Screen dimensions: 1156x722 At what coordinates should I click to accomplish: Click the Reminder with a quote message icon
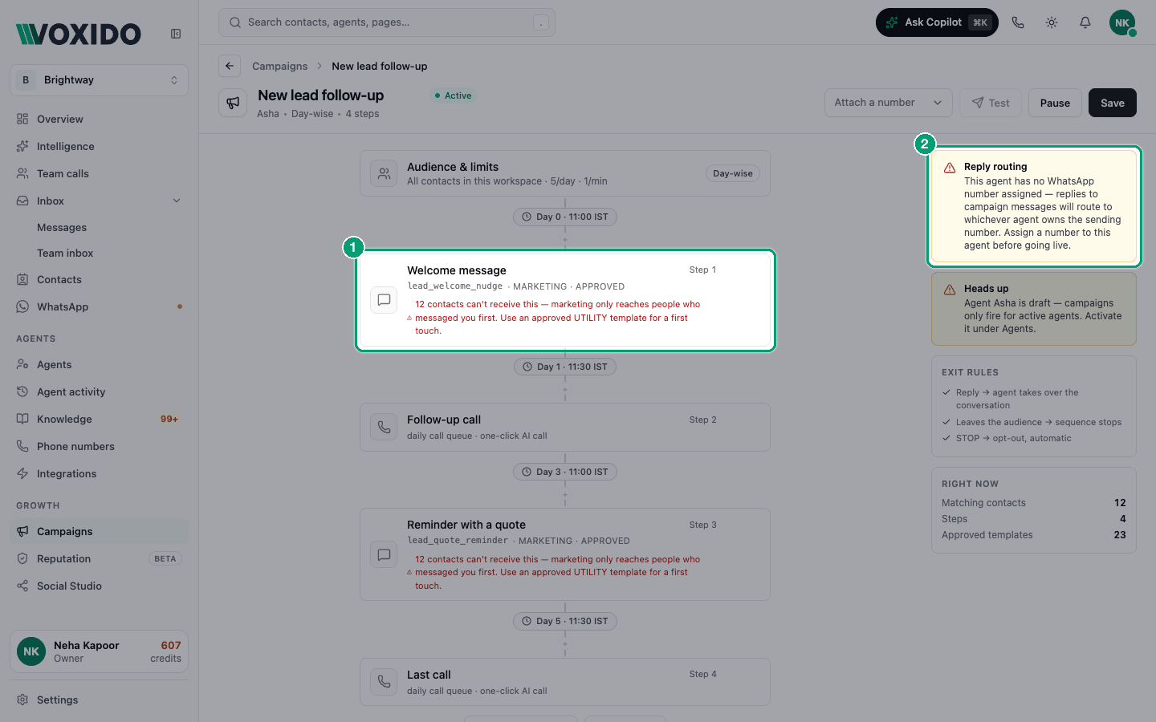[x=385, y=554]
